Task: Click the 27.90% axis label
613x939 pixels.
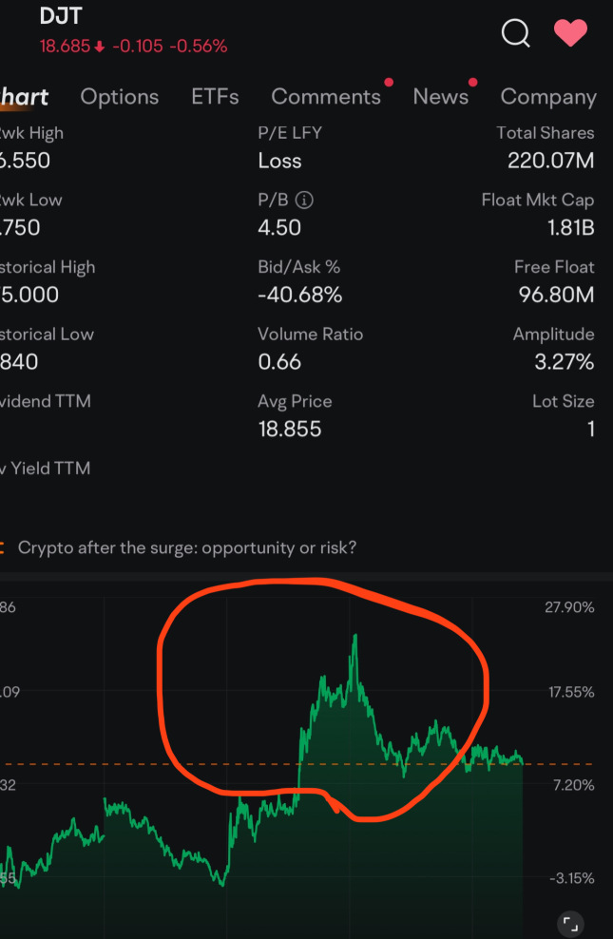Action: (x=569, y=607)
